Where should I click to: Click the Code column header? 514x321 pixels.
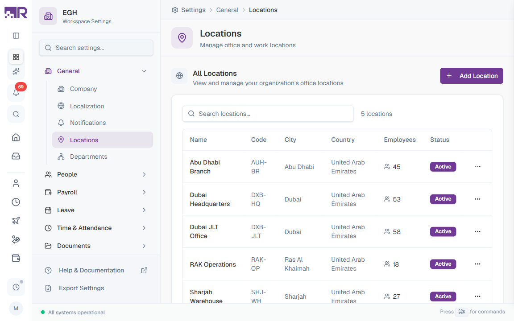pyautogui.click(x=259, y=140)
